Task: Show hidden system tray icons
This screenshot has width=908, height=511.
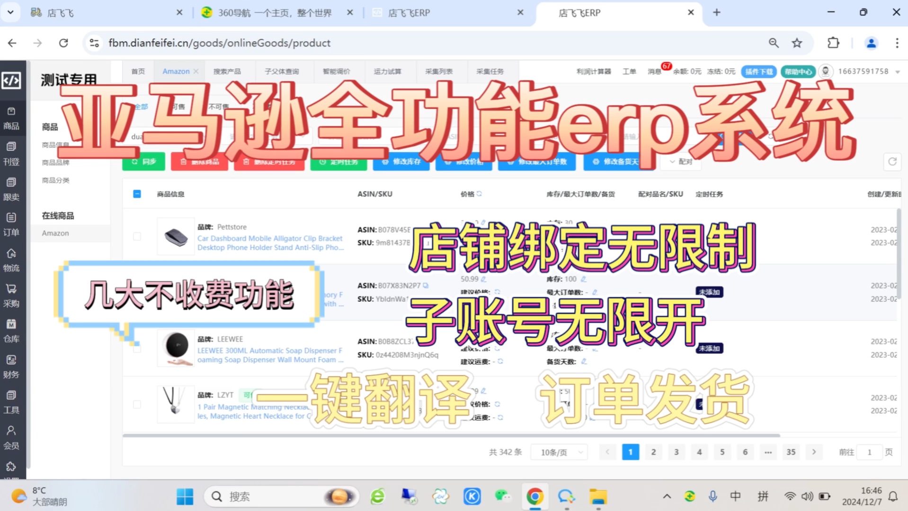Action: point(667,496)
